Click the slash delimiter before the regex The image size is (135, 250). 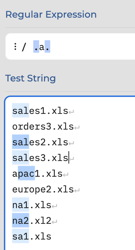23,47
